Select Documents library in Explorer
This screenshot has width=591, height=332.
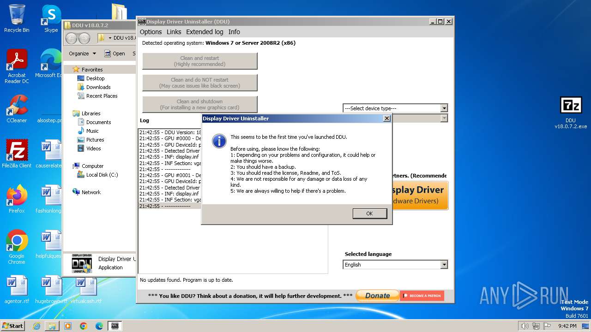(98, 122)
